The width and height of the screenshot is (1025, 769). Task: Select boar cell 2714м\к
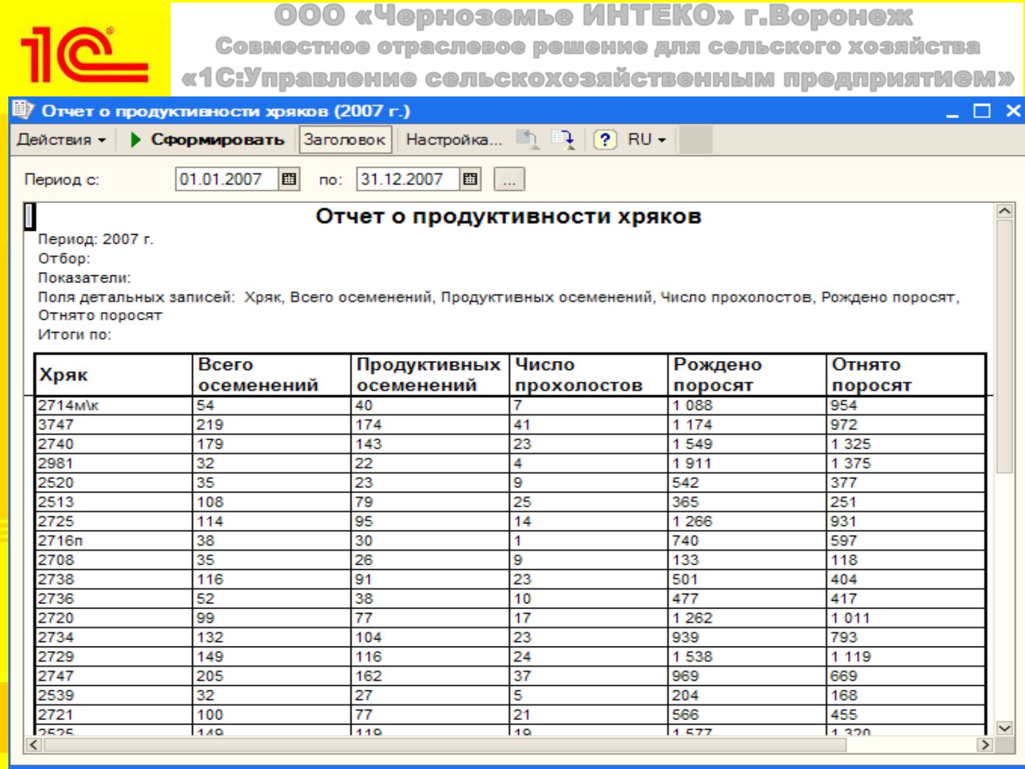pyautogui.click(x=114, y=405)
